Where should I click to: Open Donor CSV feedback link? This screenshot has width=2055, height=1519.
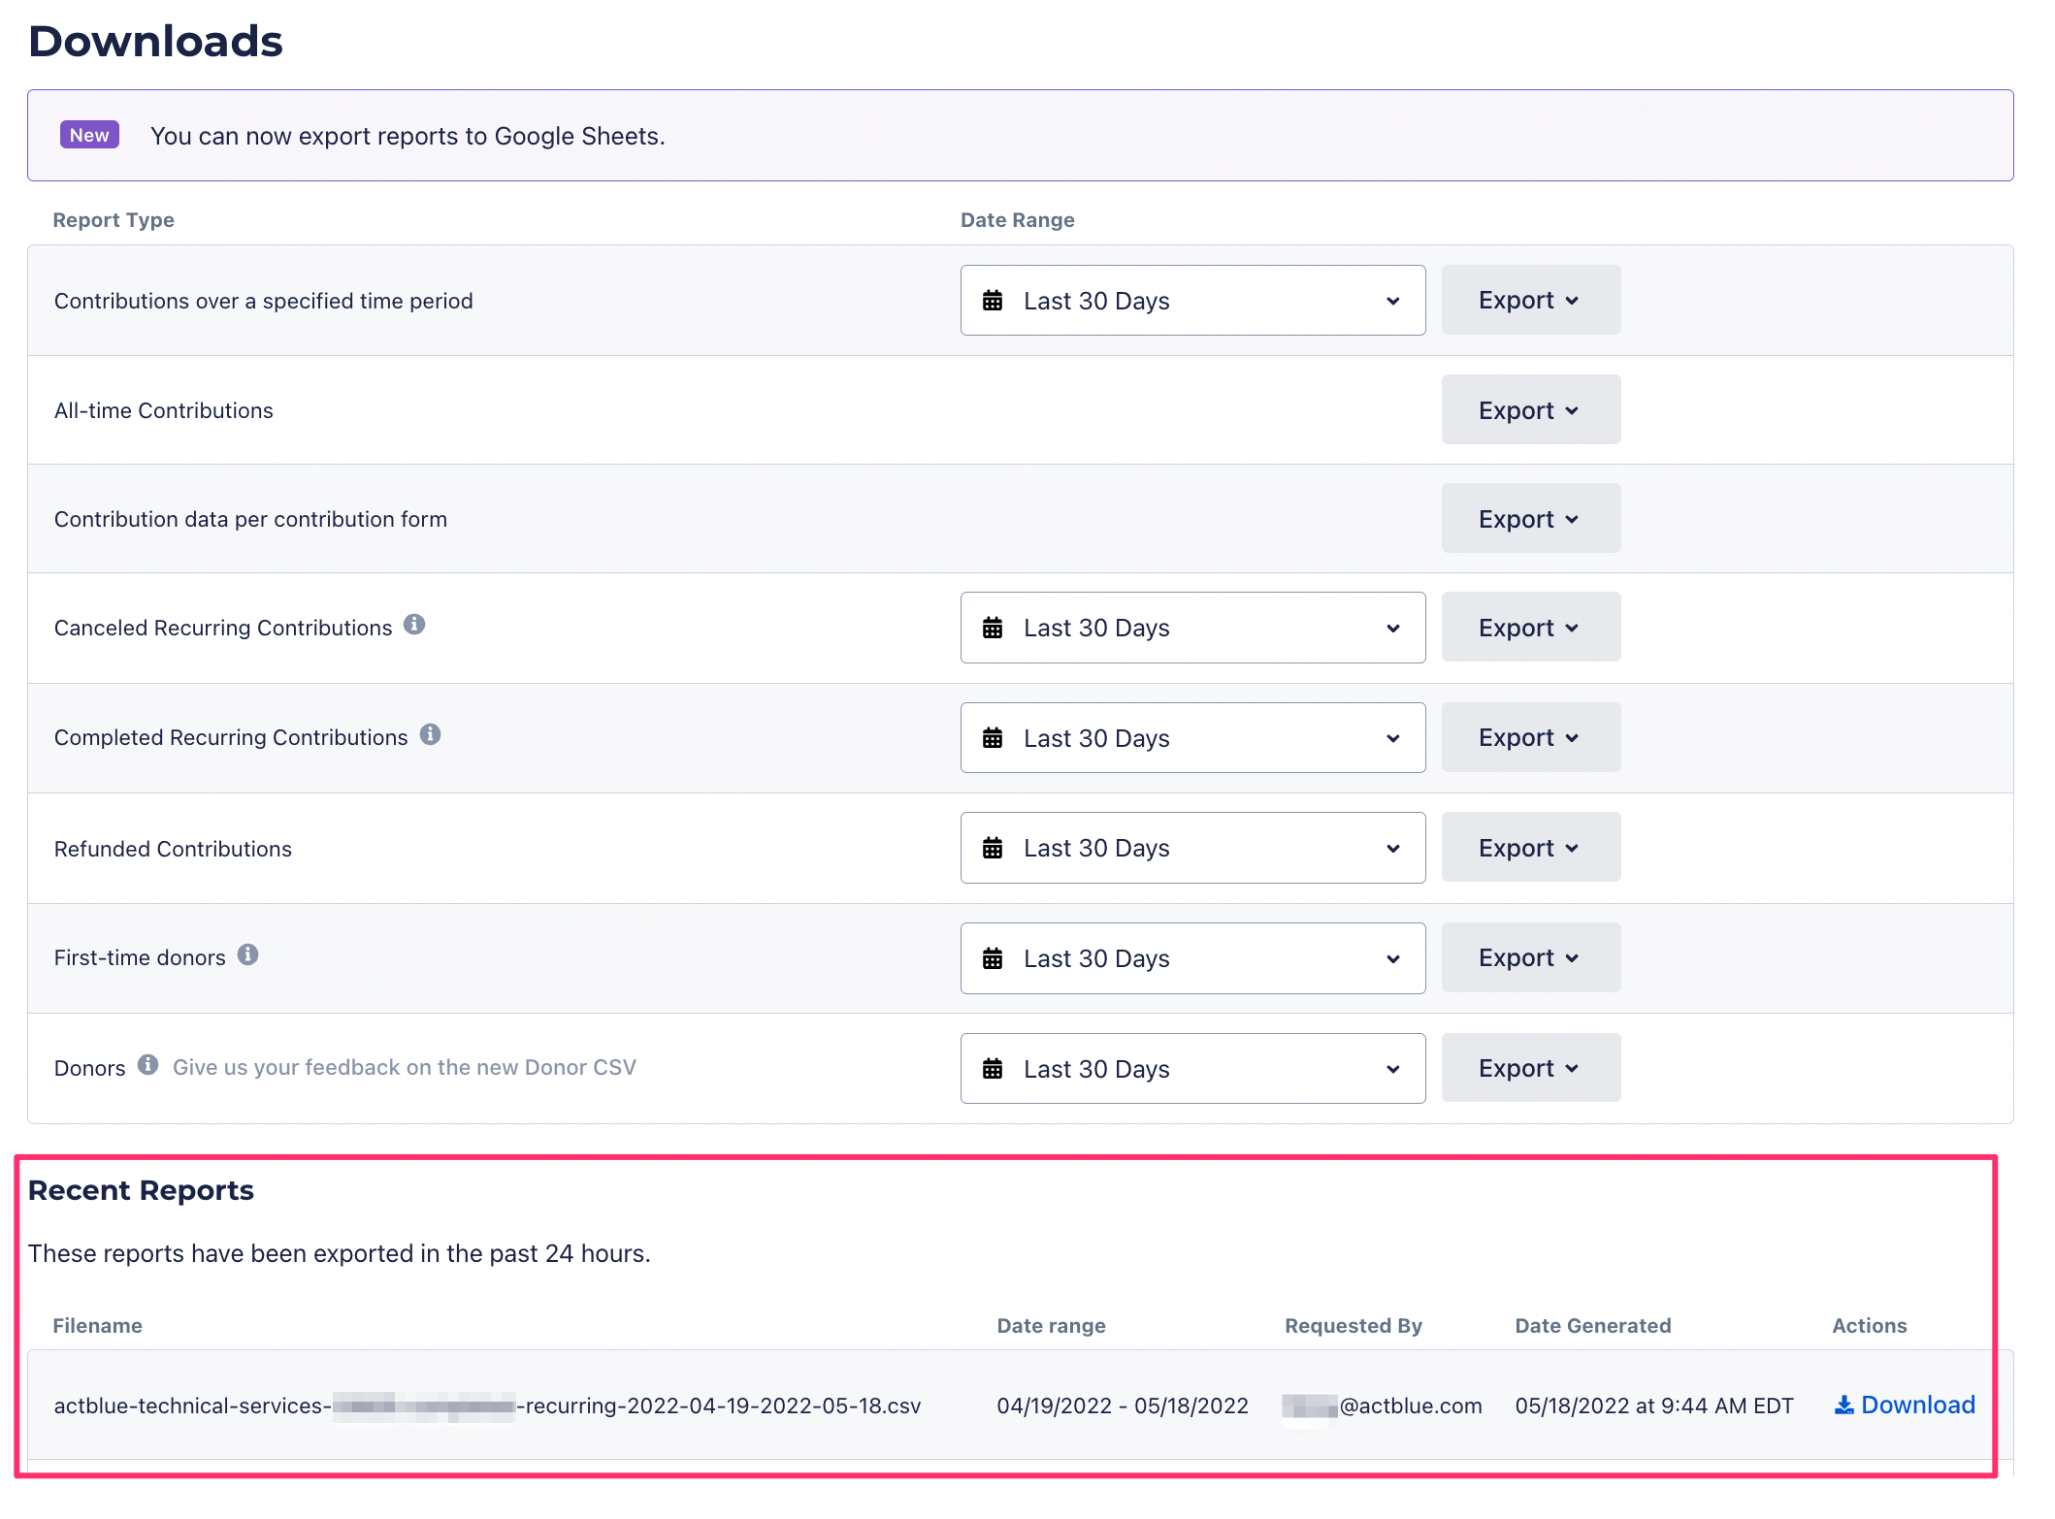[x=404, y=1067]
